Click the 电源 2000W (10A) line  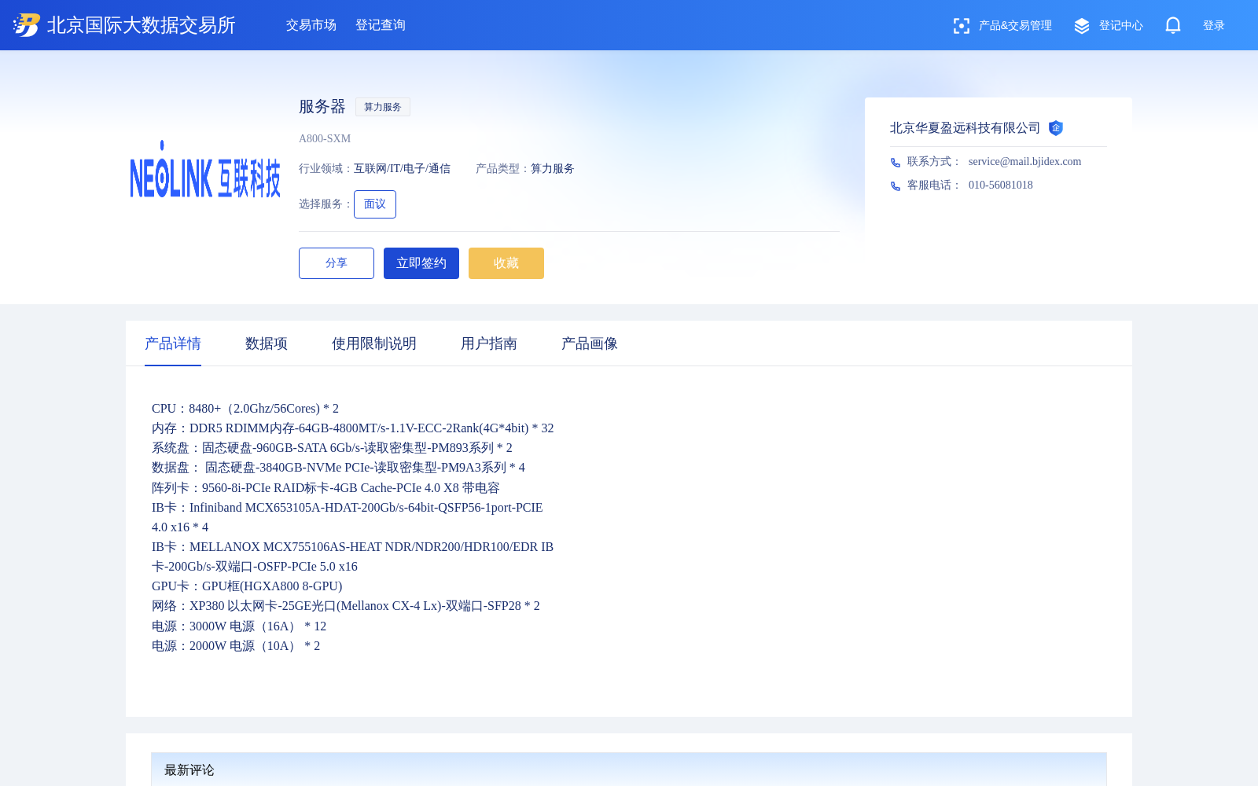tap(236, 646)
